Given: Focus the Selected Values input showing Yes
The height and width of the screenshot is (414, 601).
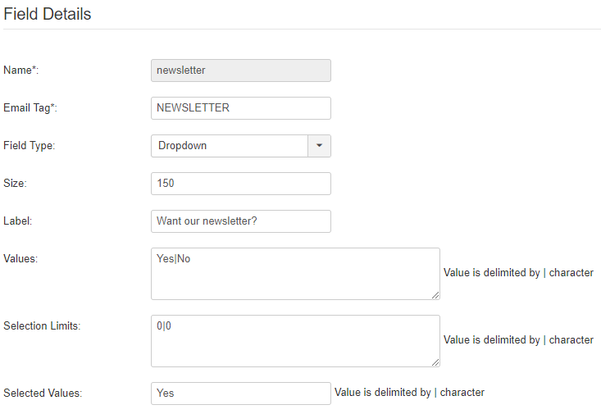Looking at the screenshot, I should (x=241, y=394).
